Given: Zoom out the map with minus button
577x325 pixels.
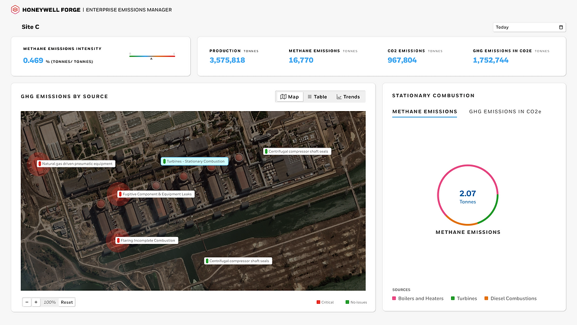Looking at the screenshot, I should (27, 302).
